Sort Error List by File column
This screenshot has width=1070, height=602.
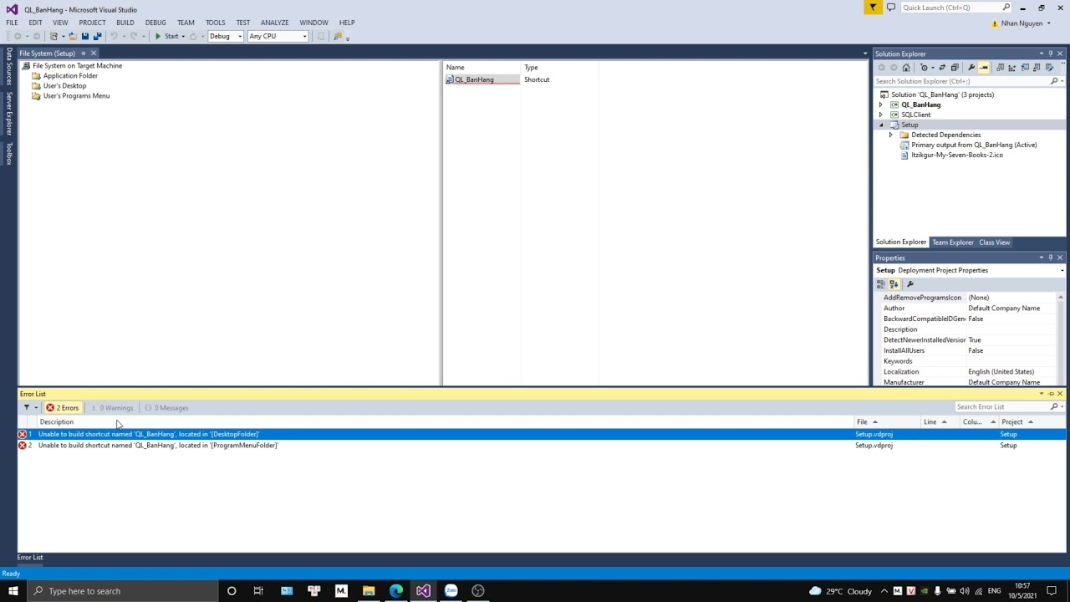862,422
